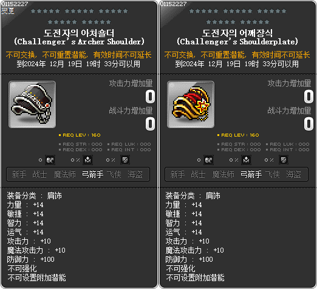Select 海盗 job on the right tooltip
317x289 pixels.
tap(293, 174)
